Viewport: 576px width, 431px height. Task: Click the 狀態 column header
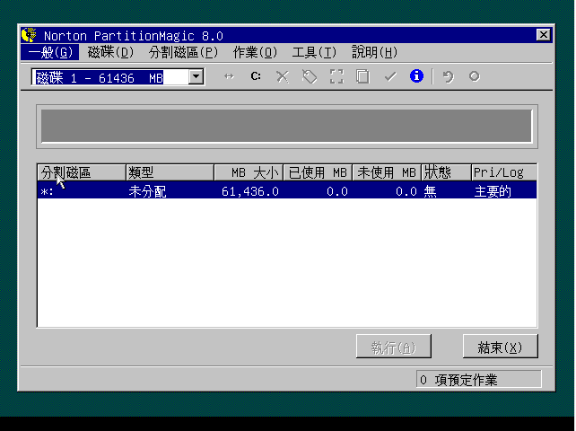[x=446, y=172]
